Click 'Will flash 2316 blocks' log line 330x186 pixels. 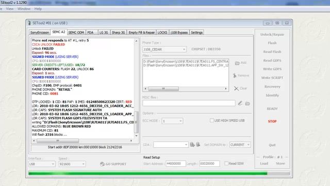(49, 134)
